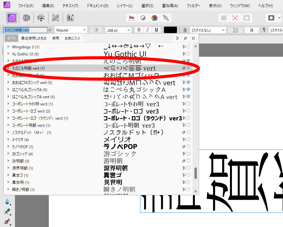Favorite the Yu Gothic UI font heart

188,54
